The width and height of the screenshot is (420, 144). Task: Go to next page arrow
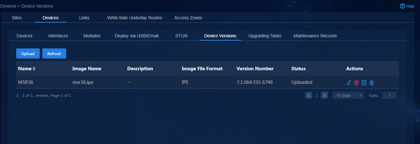325,95
